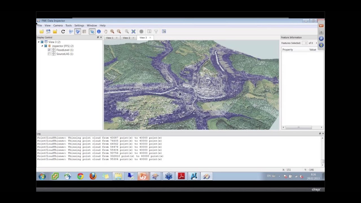This screenshot has width=361, height=203.
Task: Switch to the View 1 tab
Action: point(110,38)
